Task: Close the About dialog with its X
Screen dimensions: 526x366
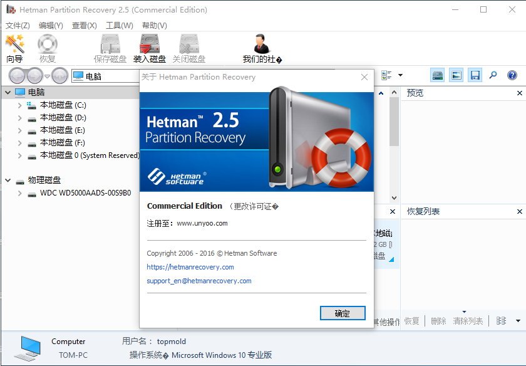Action: (364, 77)
